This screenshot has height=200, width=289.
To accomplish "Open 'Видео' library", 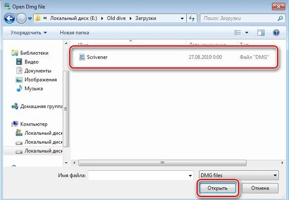I will click(27, 62).
